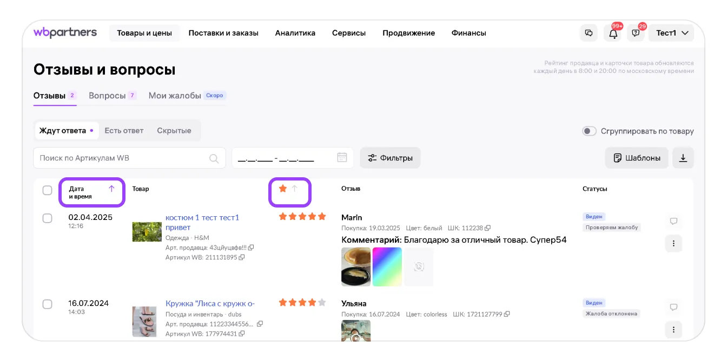The image size is (727, 361).
Task: Open the chat messages icon in header
Action: (x=589, y=33)
